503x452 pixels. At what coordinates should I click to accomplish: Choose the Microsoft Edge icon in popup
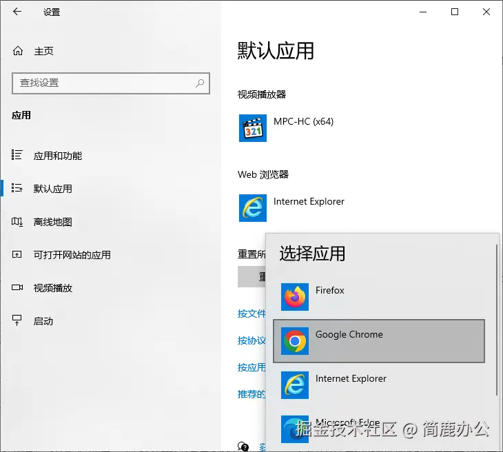(295, 429)
